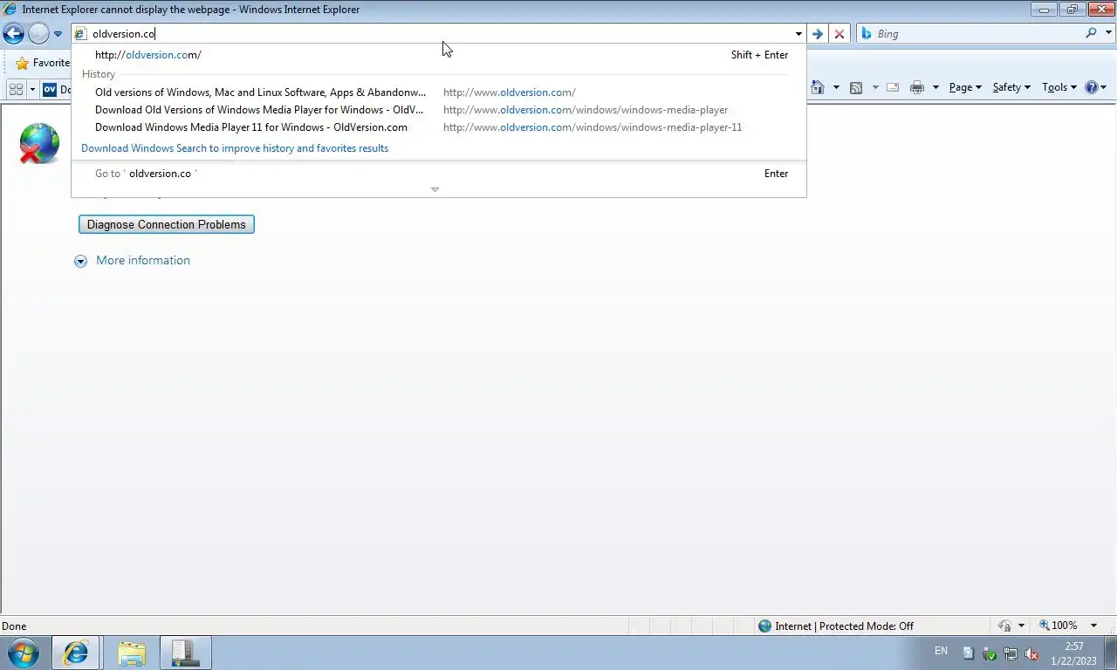Image resolution: width=1117 pixels, height=670 pixels.
Task: Open the Tools menu
Action: (x=1059, y=87)
